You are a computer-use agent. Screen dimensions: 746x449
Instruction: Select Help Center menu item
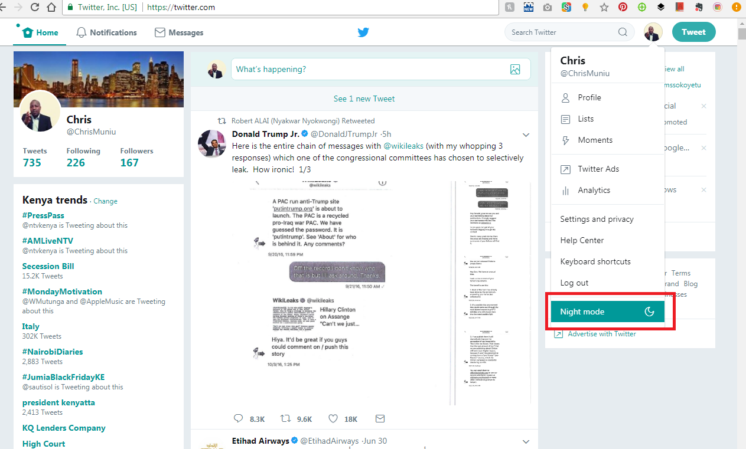tap(608, 240)
